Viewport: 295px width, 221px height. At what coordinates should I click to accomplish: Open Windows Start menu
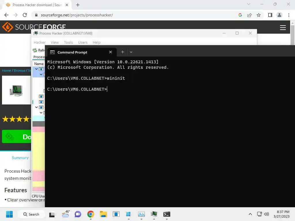pyautogui.click(x=9, y=214)
